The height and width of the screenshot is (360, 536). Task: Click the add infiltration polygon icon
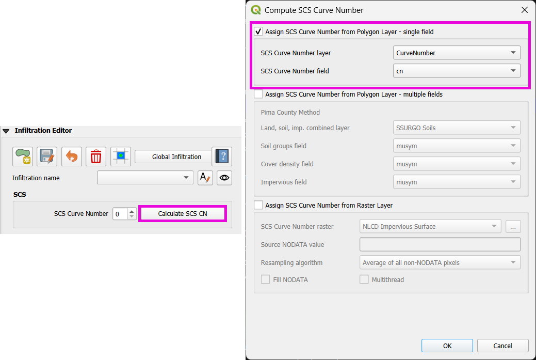point(23,156)
